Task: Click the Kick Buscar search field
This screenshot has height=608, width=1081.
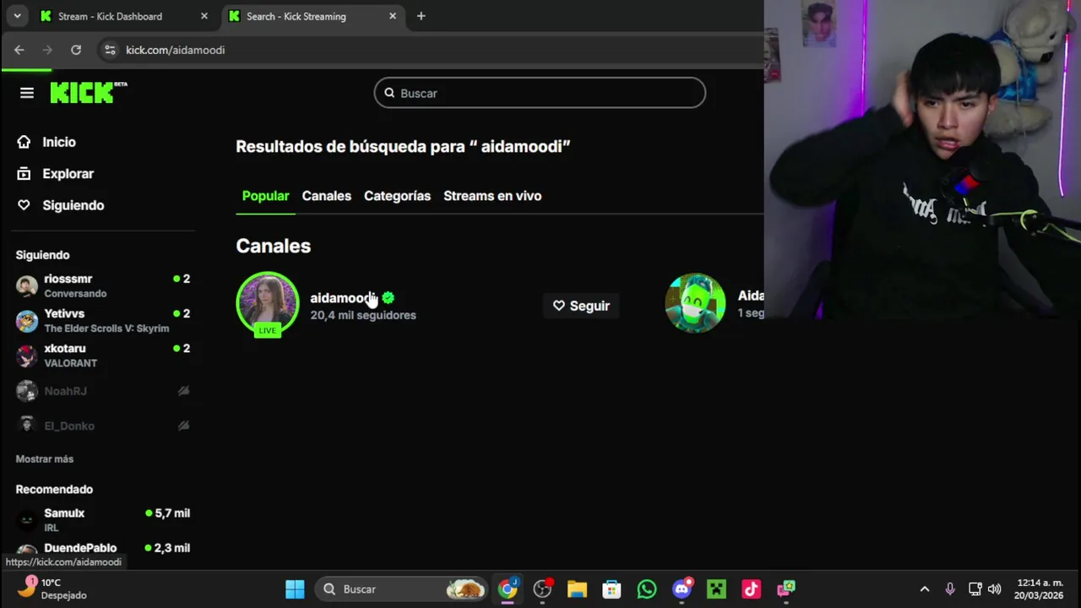Action: pyautogui.click(x=540, y=93)
